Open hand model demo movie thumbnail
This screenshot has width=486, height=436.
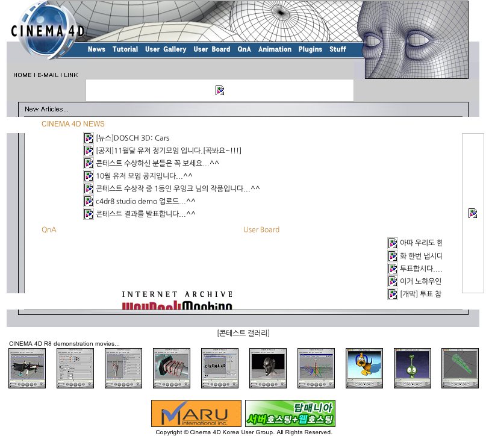point(123,368)
